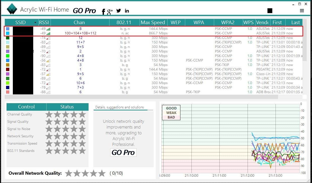
Task: Select the 866.7 Mbps speed cell
Action: 159,33
